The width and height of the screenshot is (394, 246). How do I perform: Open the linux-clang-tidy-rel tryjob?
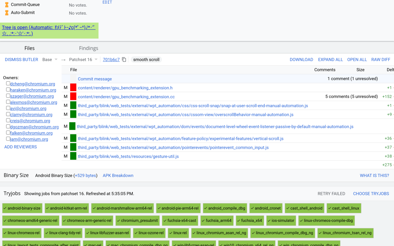pos(63,233)
